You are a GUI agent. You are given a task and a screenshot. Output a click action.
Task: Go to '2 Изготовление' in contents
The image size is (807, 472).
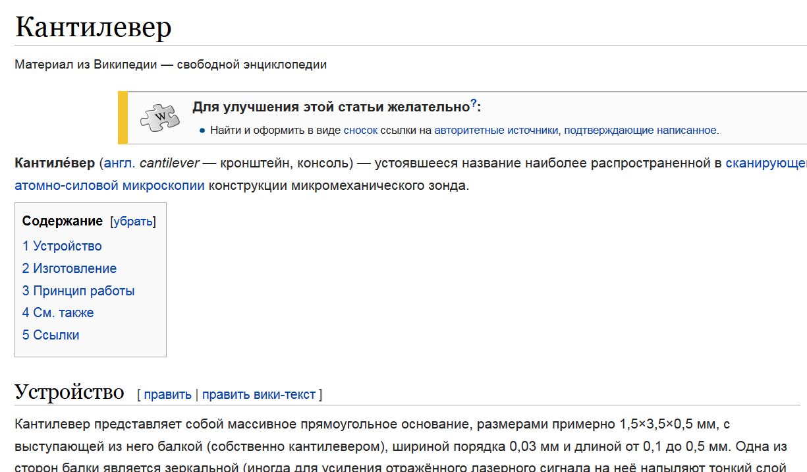click(69, 268)
